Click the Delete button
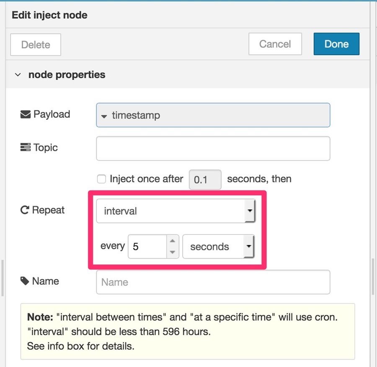 pyautogui.click(x=36, y=45)
